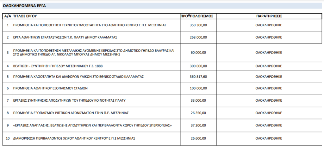Click ΟΛΟΚΛΗΡΩΘΗΚΕ status in row 10
Screen dimensions: 324x146
[x=269, y=138]
